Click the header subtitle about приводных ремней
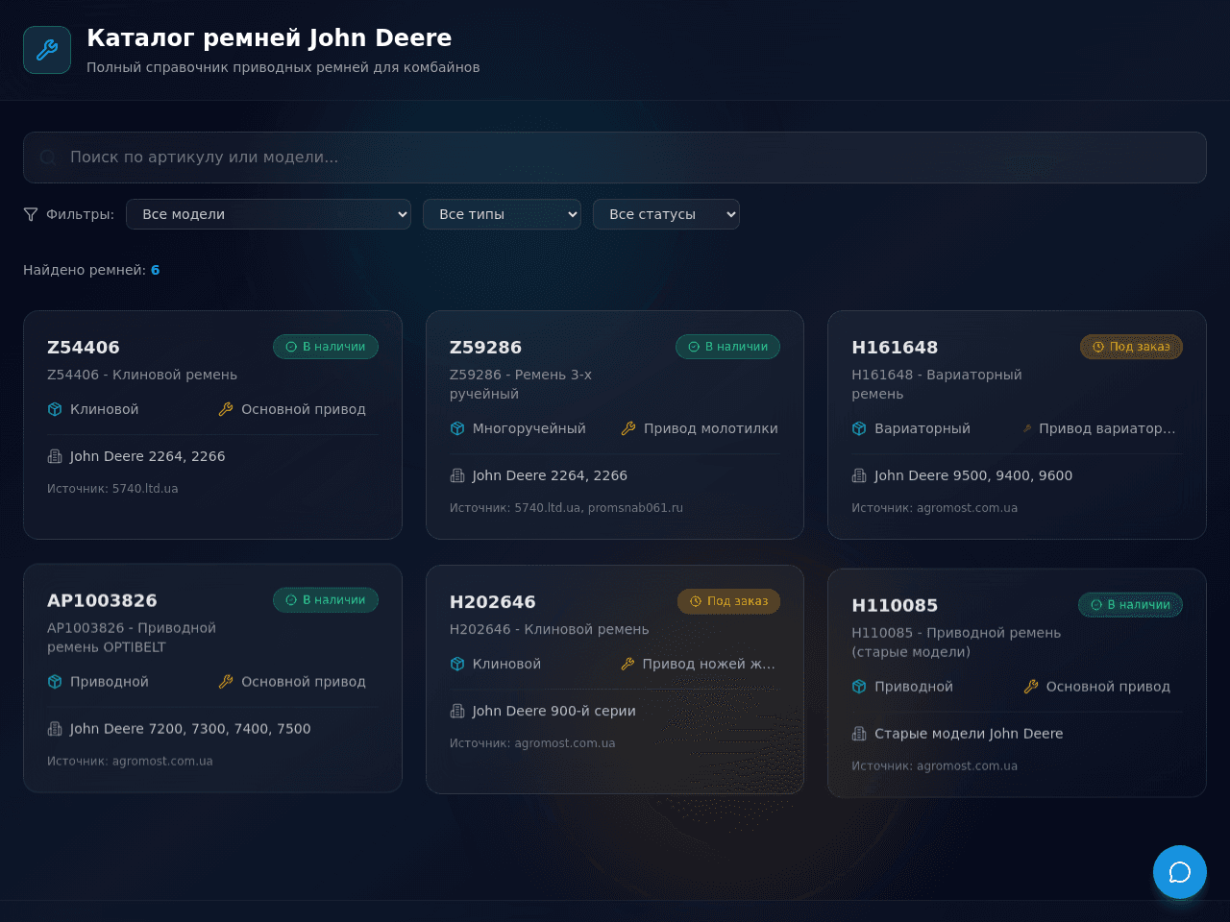1230x922 pixels. coord(283,67)
